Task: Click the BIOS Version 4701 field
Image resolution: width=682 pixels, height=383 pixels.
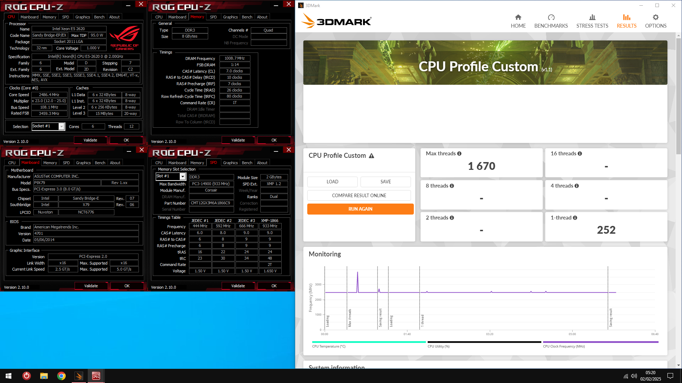Action: click(x=86, y=233)
